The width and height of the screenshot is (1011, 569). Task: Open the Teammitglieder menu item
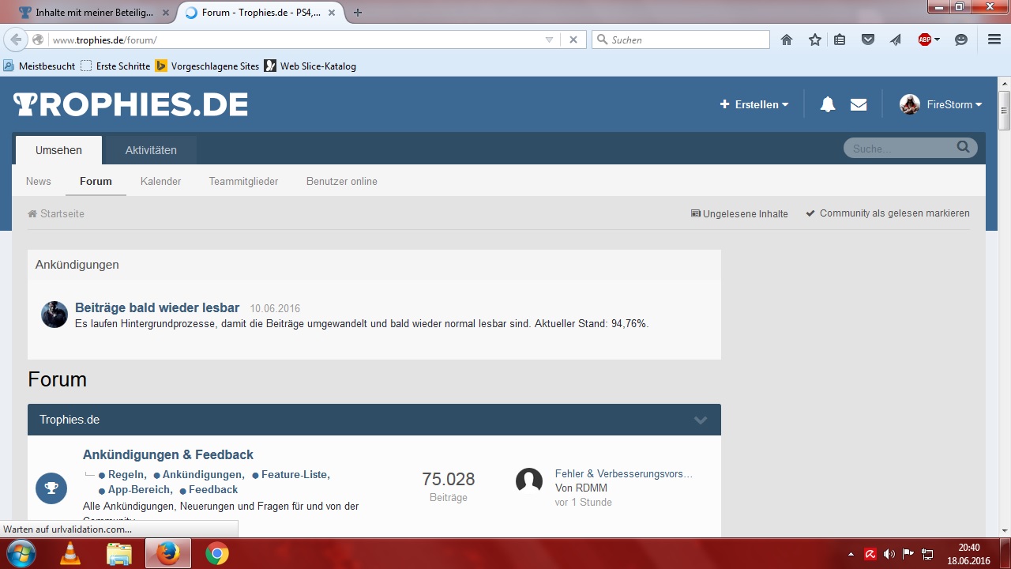click(x=243, y=181)
